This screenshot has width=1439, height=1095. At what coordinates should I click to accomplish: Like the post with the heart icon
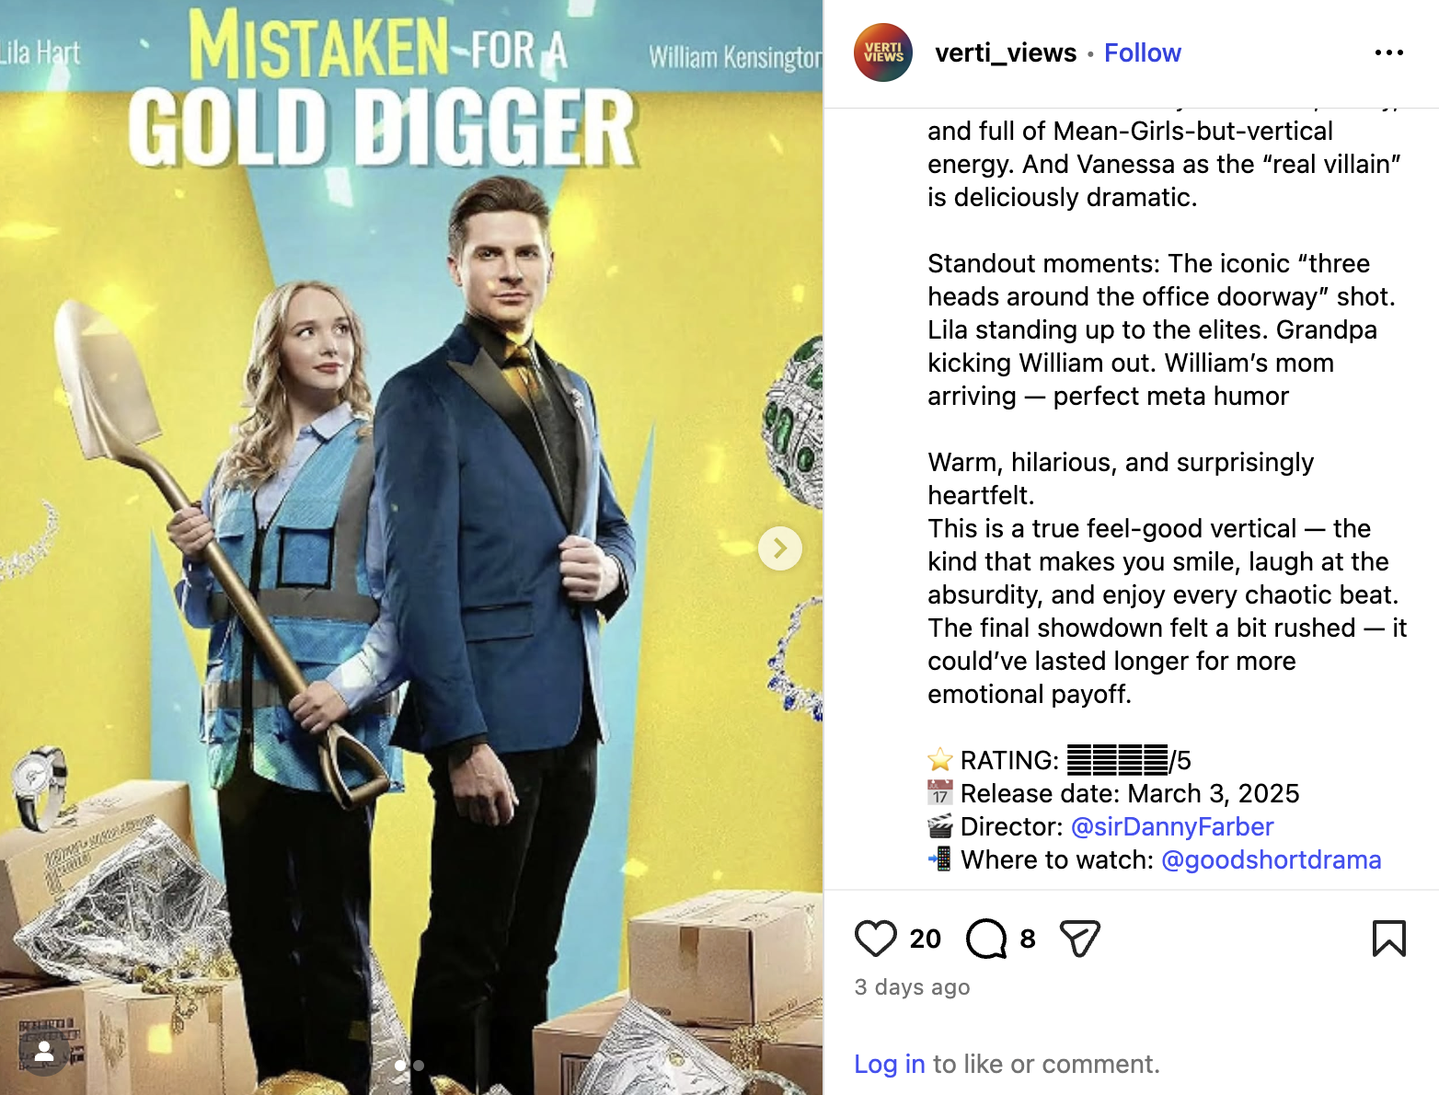(875, 939)
